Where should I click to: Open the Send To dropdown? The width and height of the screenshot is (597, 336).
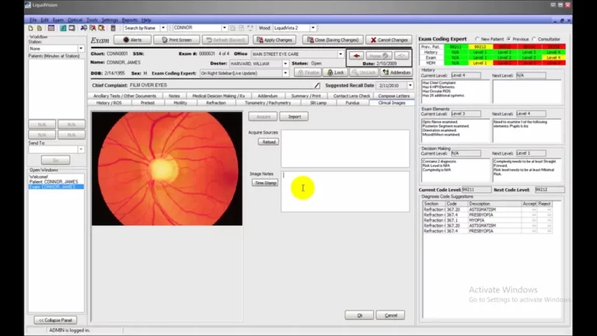pyautogui.click(x=81, y=149)
